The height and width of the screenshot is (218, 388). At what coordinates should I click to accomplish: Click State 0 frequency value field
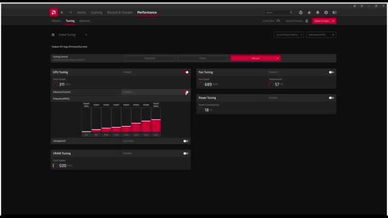pyautogui.click(x=86, y=135)
